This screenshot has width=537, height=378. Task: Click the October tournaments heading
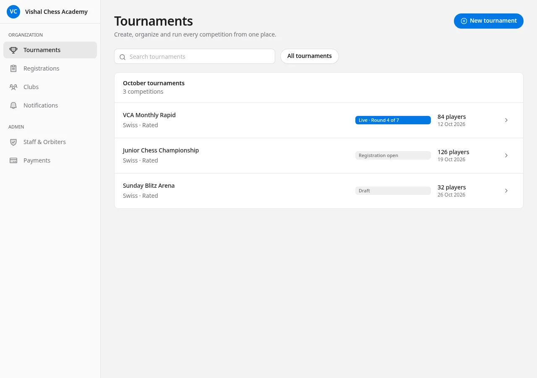tap(154, 83)
